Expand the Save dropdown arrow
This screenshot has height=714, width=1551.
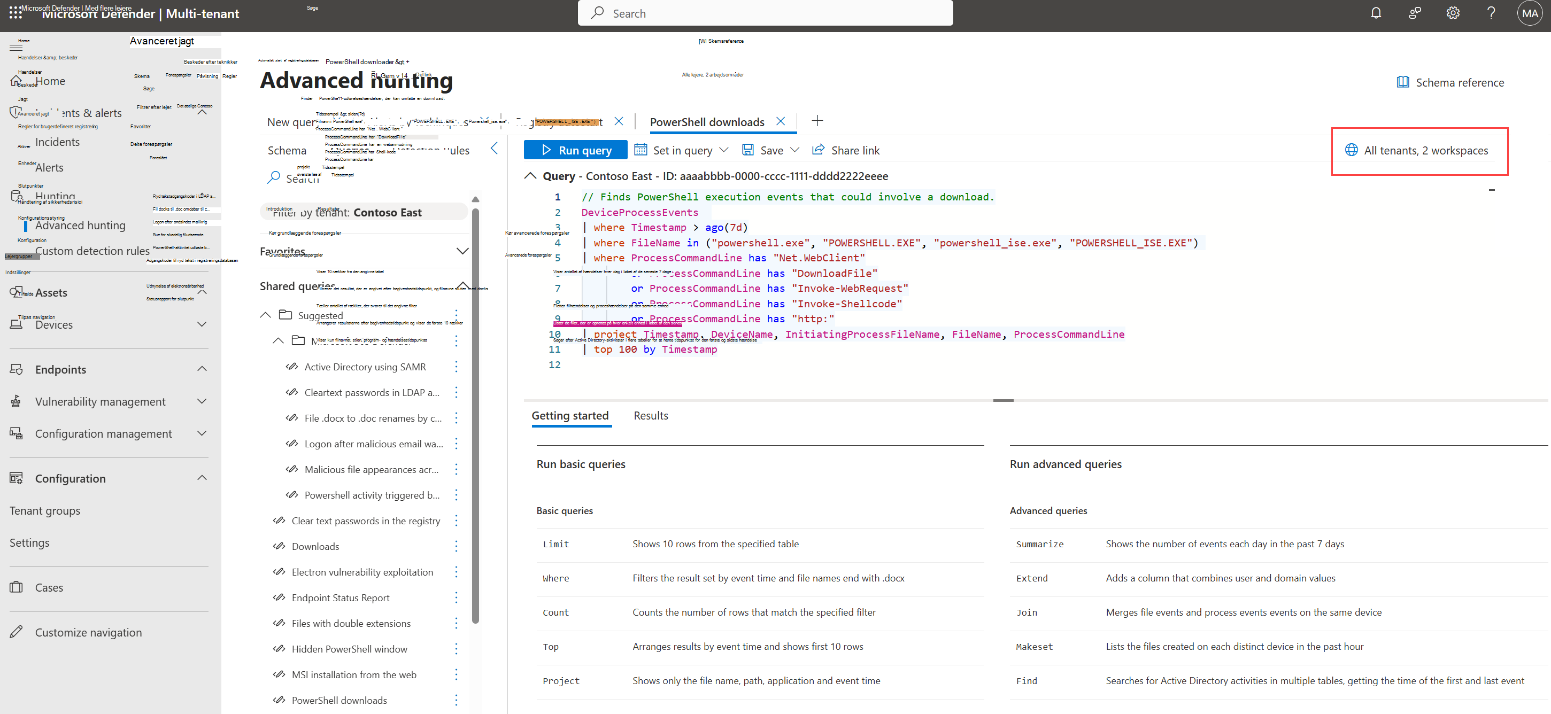click(795, 150)
